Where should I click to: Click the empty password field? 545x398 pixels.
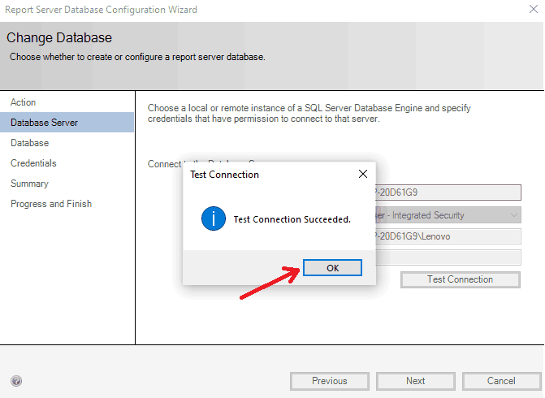(x=447, y=257)
